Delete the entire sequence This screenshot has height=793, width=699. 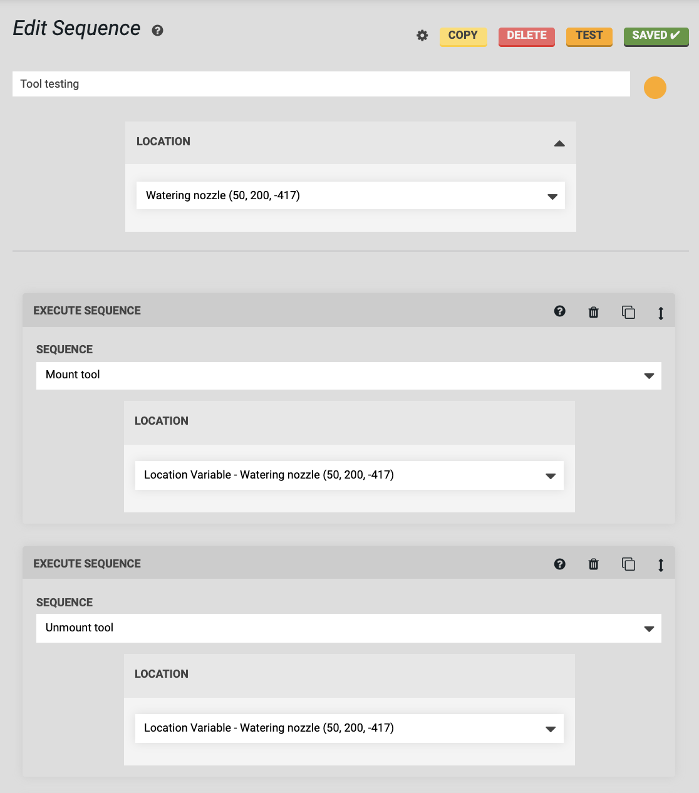[x=526, y=36]
